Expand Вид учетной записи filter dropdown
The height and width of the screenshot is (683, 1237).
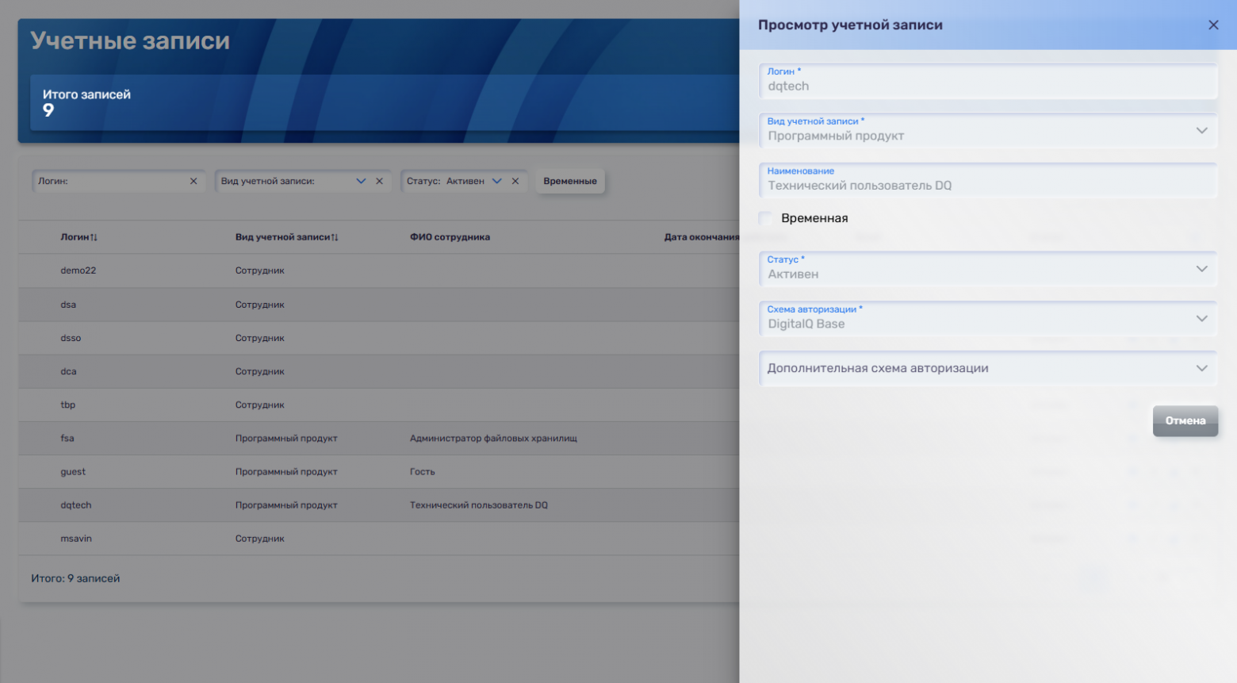361,182
